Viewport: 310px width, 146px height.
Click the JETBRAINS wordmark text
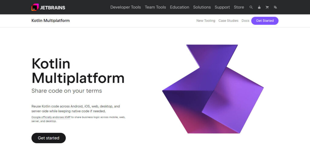pos(53,8)
